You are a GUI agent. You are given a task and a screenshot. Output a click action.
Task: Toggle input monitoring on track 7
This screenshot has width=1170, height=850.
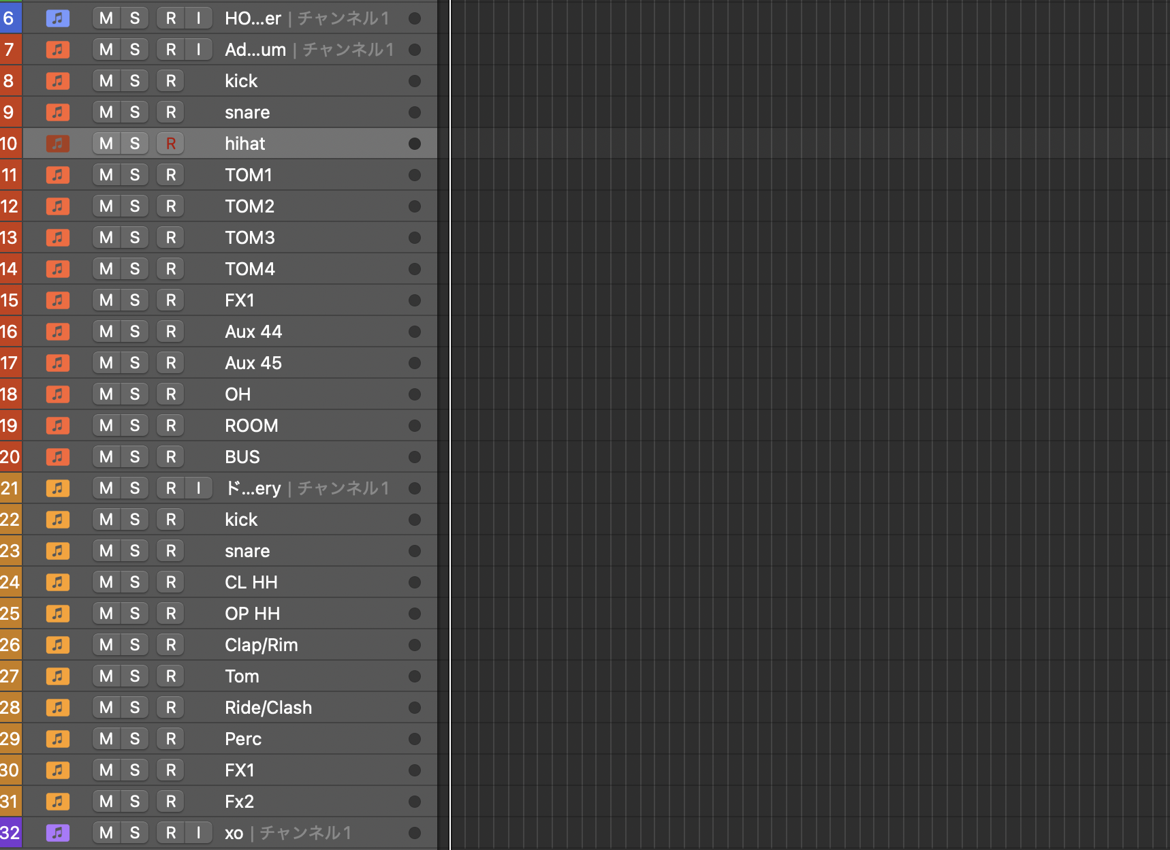point(199,50)
